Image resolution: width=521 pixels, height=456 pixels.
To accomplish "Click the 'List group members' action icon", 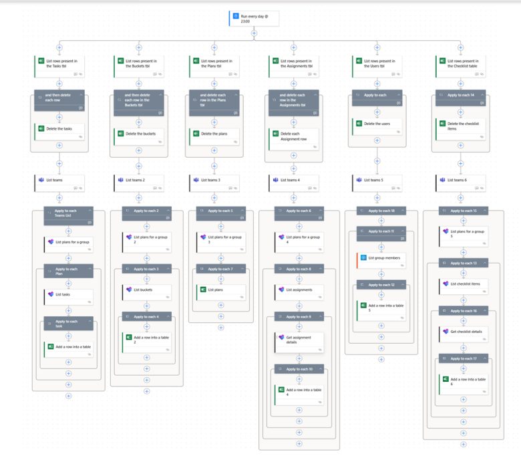I will pyautogui.click(x=363, y=257).
